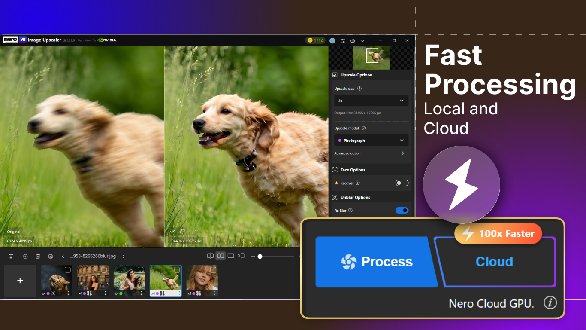
Task: Click the Nero Cloud GPU. text
Action: (492, 303)
